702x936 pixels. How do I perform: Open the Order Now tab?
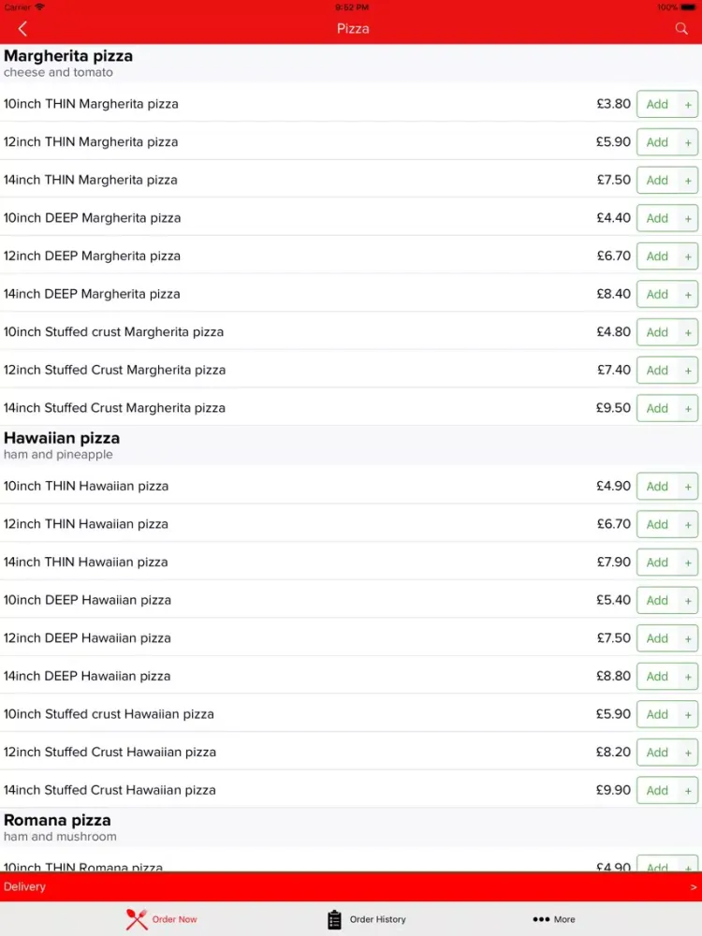point(161,919)
